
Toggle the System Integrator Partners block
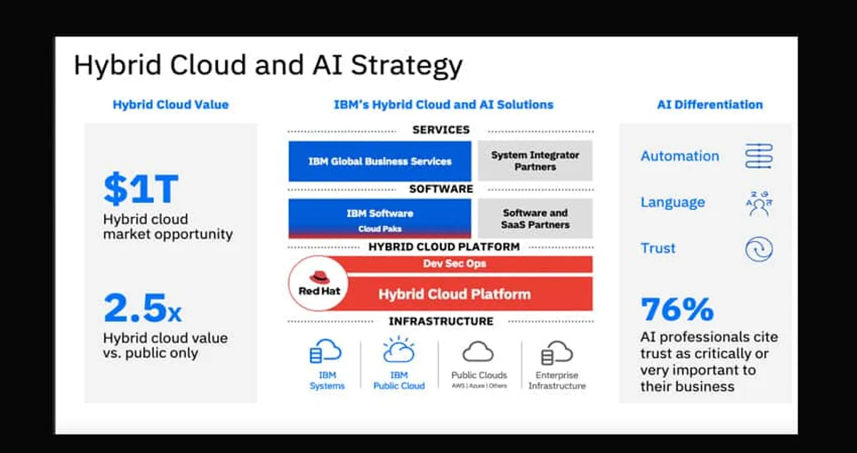point(536,161)
